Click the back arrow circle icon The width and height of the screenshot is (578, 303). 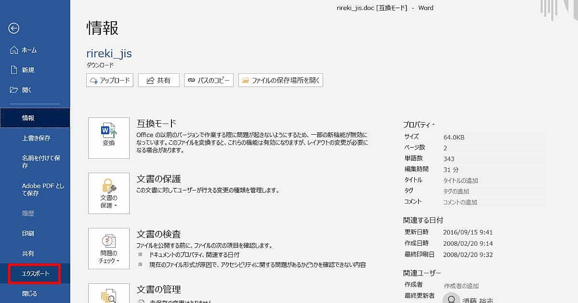[14, 28]
